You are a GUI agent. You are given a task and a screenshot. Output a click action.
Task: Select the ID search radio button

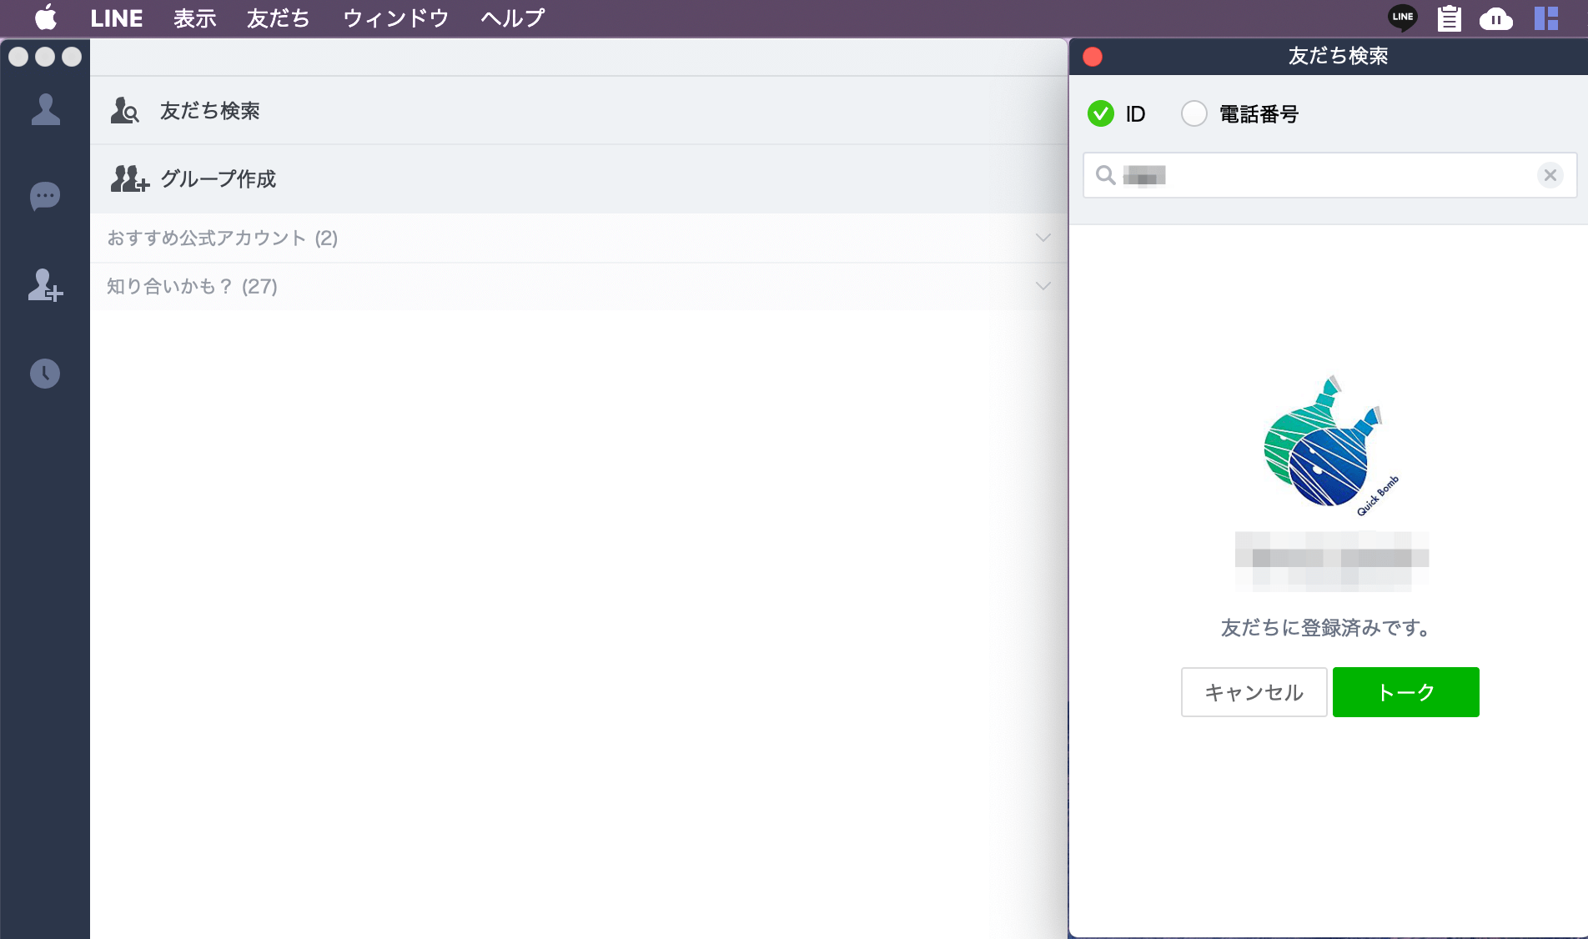(x=1101, y=113)
